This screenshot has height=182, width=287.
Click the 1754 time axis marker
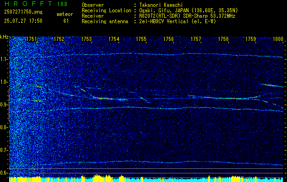tap(114, 39)
